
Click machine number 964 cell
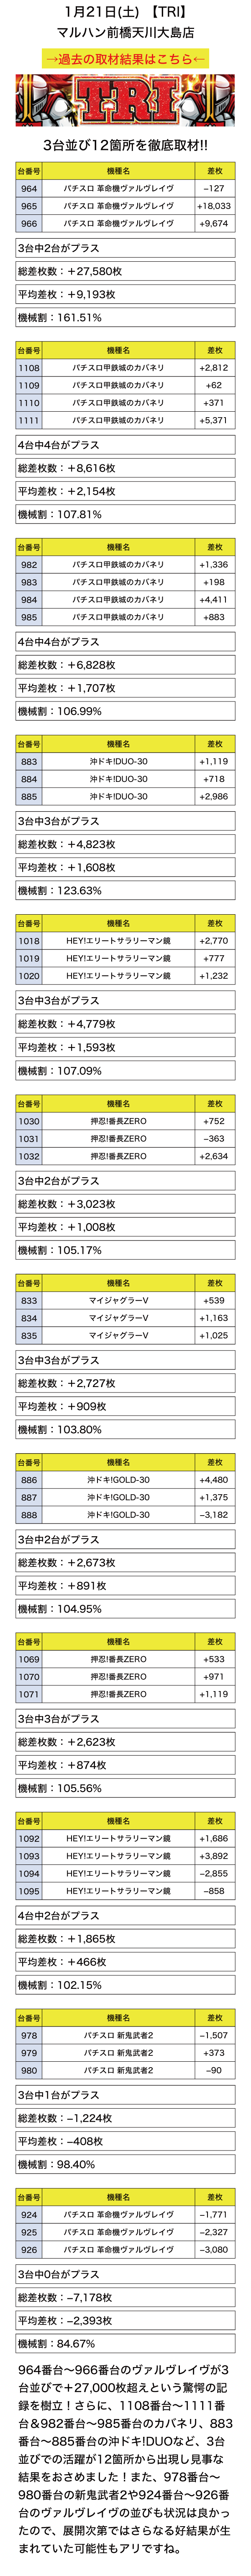click(29, 188)
